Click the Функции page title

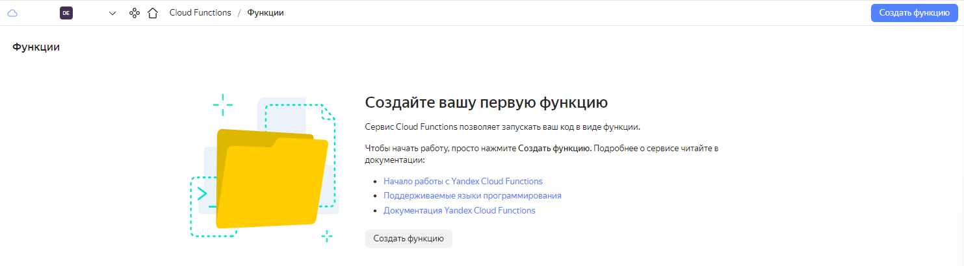[36, 47]
